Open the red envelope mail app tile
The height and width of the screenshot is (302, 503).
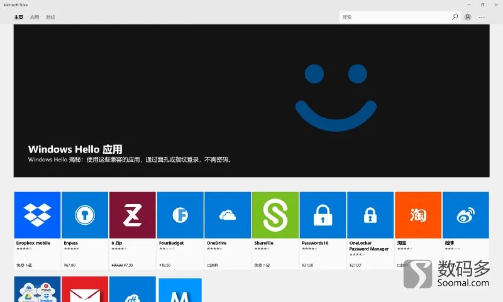(x=85, y=289)
